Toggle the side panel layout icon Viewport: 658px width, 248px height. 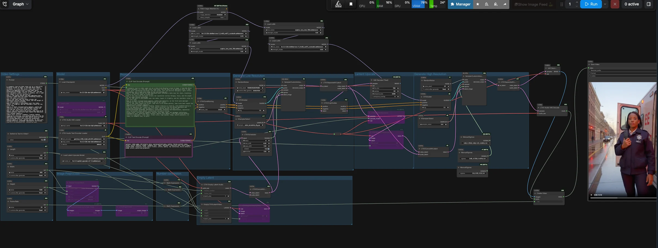(649, 4)
